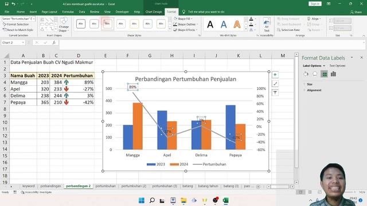Click the Chart Filters funnel button
The height and width of the screenshot is (206, 367).
(x=275, y=93)
